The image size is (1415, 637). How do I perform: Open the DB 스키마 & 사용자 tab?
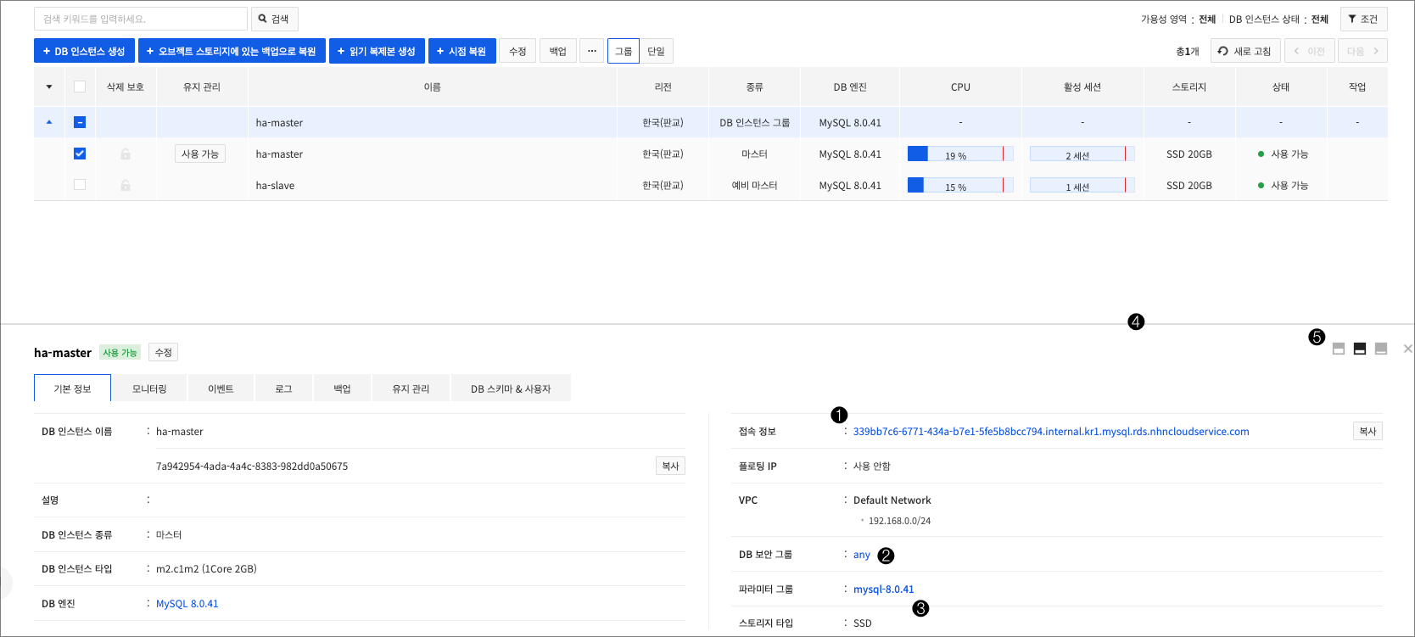[x=511, y=388]
